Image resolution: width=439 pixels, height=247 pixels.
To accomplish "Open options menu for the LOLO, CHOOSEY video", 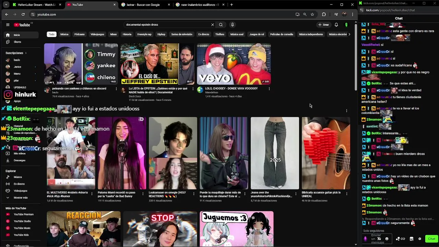I will pos(269,89).
